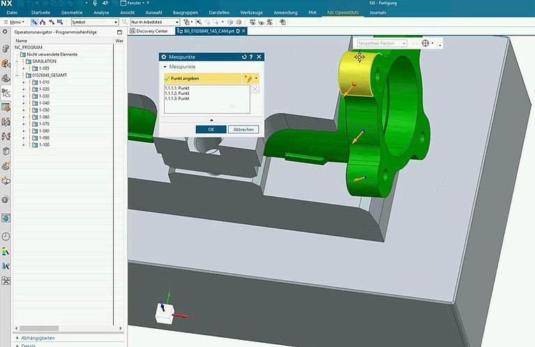The width and height of the screenshot is (535, 347).
Task: Click the view icon below the Anwendung tab
Action: coord(262,22)
